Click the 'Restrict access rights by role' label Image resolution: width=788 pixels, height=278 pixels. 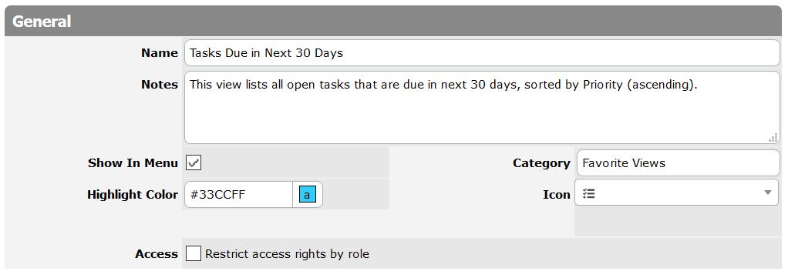coord(287,254)
